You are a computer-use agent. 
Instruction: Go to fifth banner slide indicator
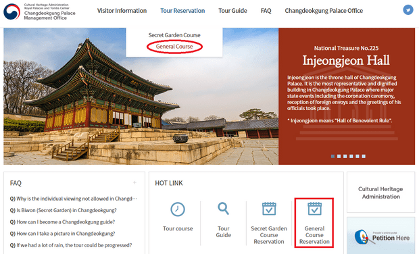point(358,156)
